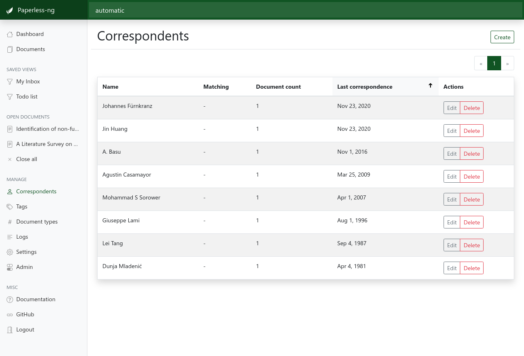Click the Tags icon in Manage section

(x=10, y=207)
